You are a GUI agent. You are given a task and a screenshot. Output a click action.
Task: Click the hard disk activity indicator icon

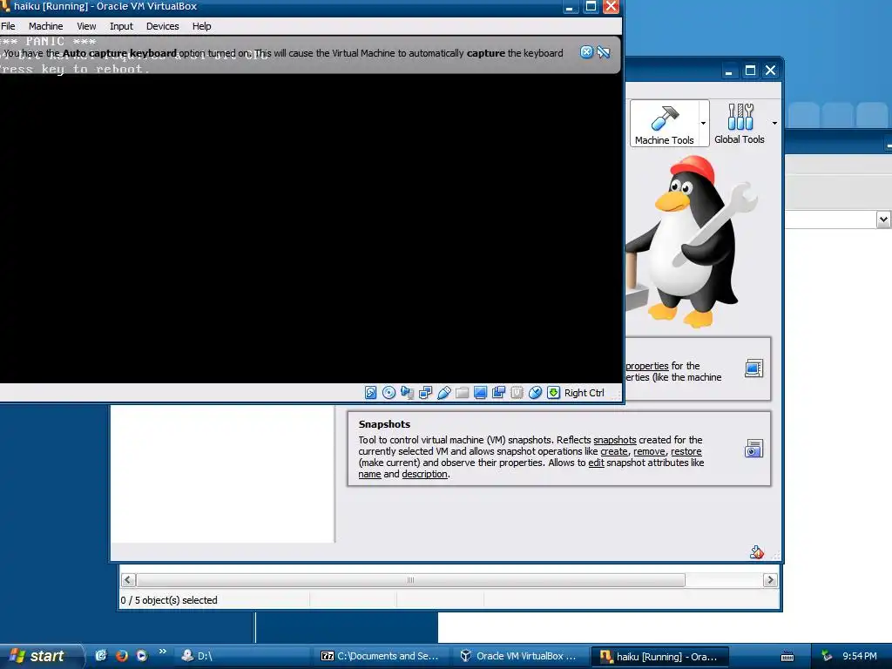tap(370, 393)
